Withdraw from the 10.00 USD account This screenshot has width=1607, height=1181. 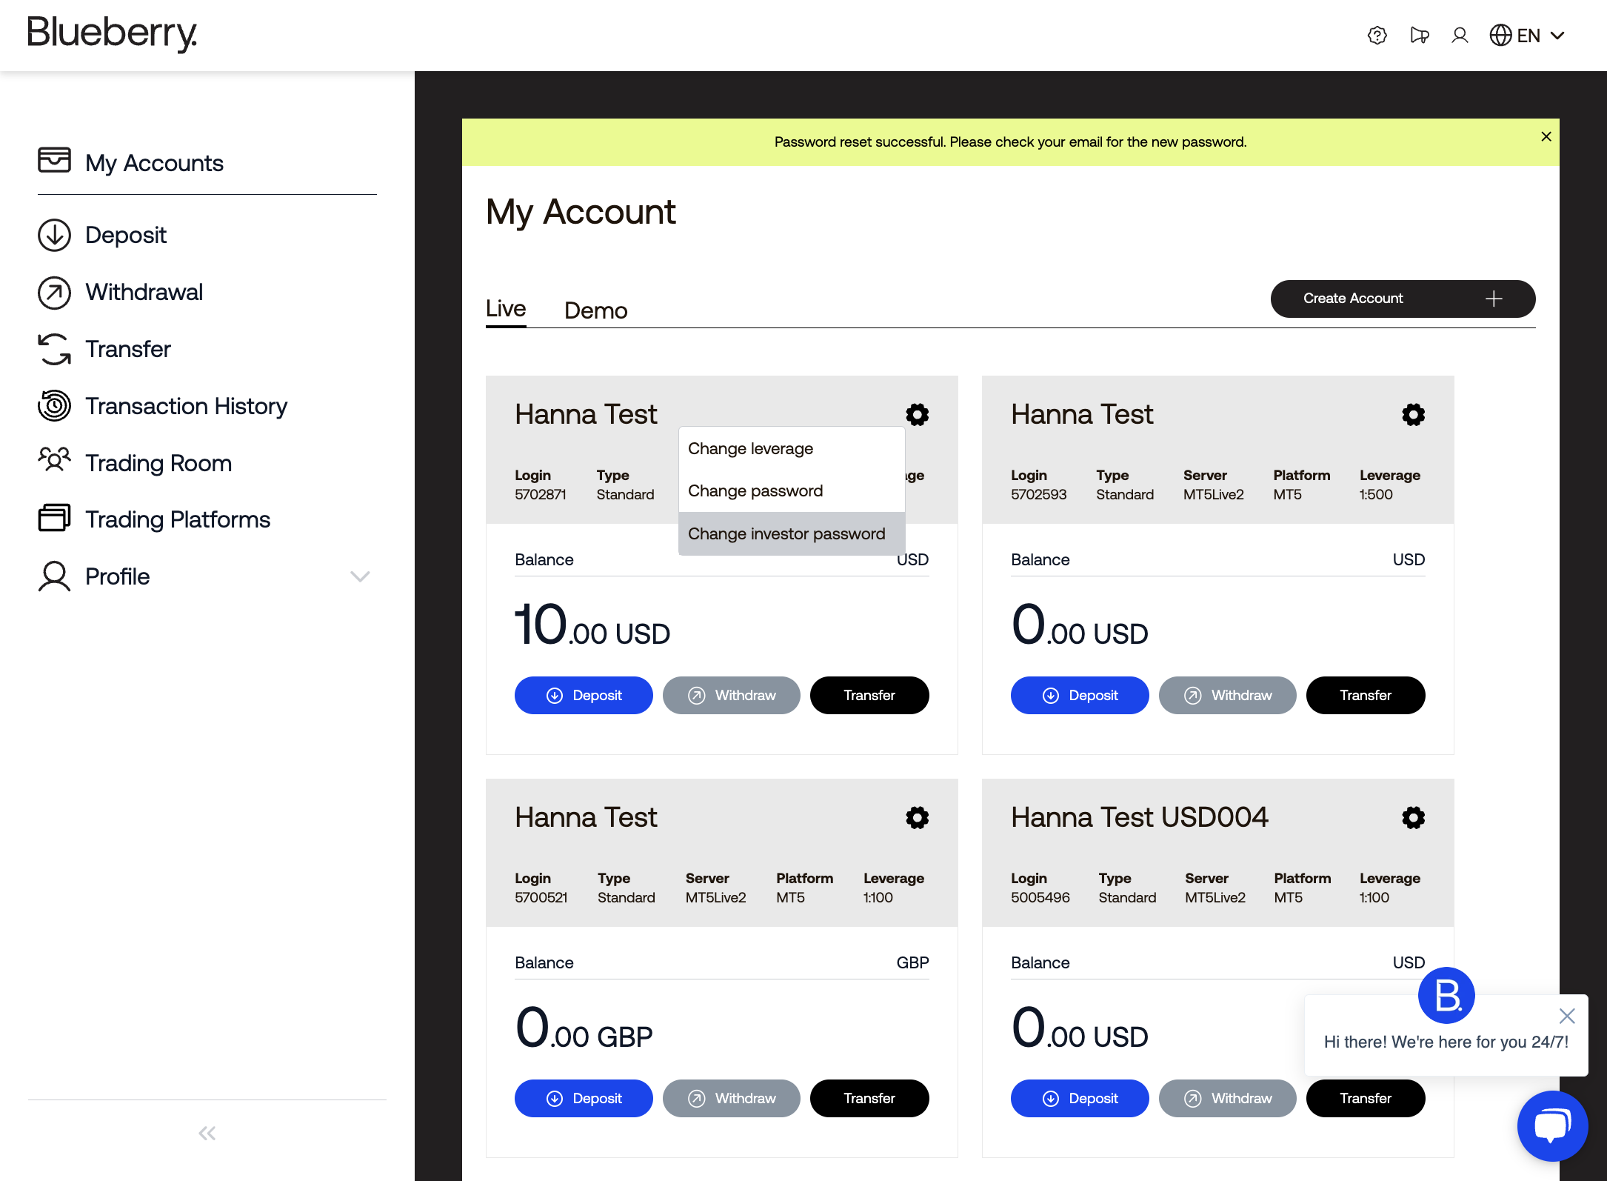pos(732,695)
